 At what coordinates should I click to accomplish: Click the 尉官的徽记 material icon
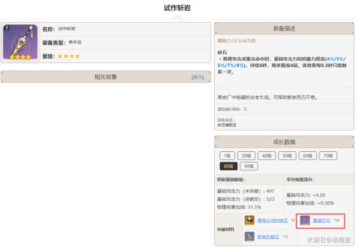[x=249, y=236]
